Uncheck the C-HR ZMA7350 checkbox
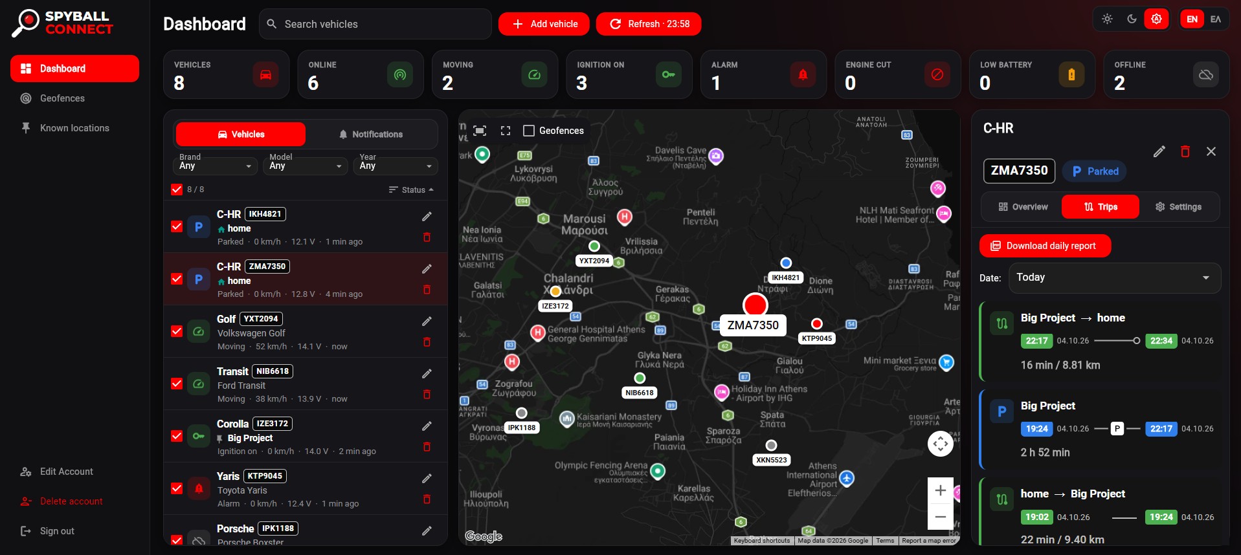Screen dimensions: 1241x555 click(x=176, y=279)
